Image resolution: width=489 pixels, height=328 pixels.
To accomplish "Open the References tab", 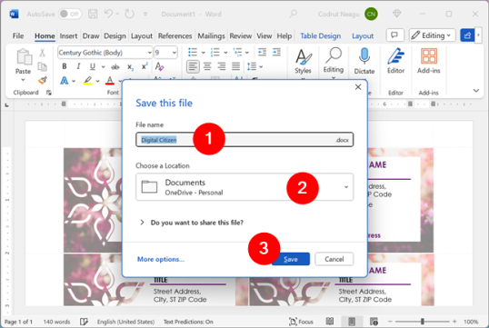I will click(x=175, y=35).
